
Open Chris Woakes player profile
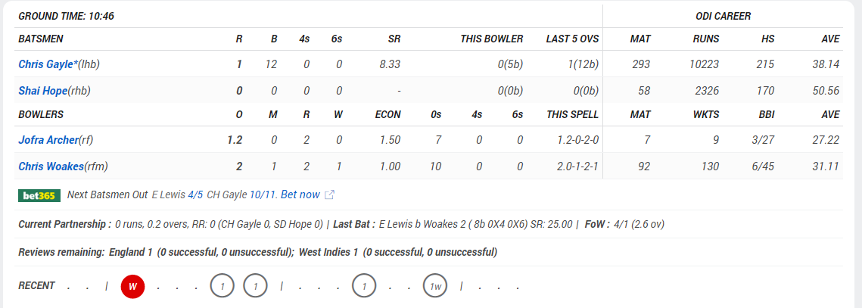coord(51,166)
